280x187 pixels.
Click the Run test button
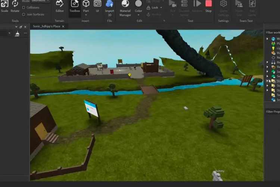(x=172, y=6)
